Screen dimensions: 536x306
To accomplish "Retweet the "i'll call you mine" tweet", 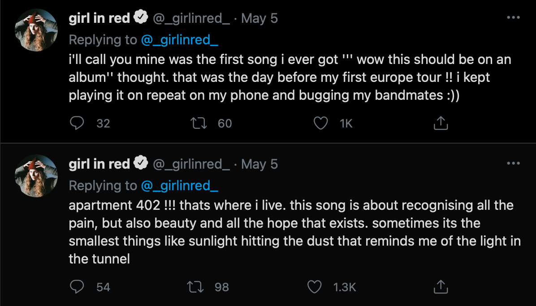I will [x=198, y=123].
